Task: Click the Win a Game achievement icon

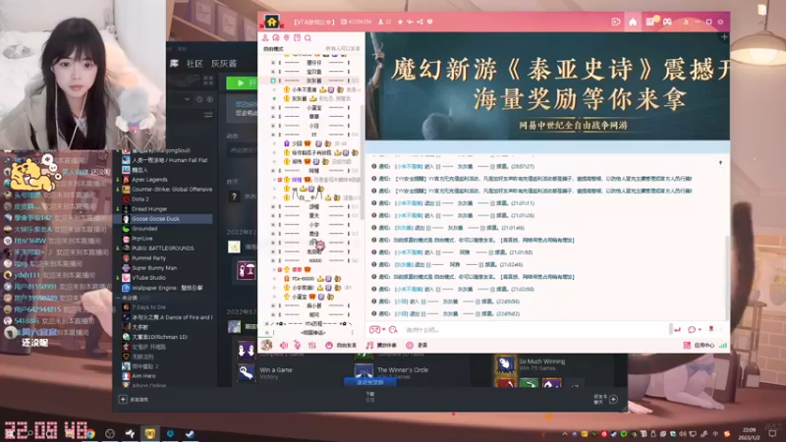Action: (x=247, y=373)
